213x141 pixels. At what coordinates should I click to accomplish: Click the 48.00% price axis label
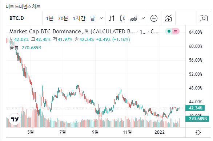[196, 88]
